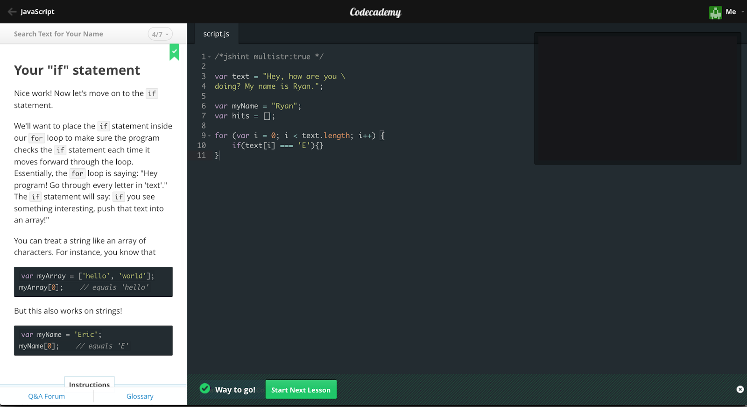
Task: Click the dark output console panel
Action: click(x=637, y=98)
